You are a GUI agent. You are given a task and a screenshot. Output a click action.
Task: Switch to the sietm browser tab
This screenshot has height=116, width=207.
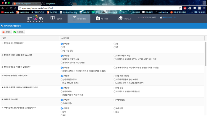pos(27,4)
